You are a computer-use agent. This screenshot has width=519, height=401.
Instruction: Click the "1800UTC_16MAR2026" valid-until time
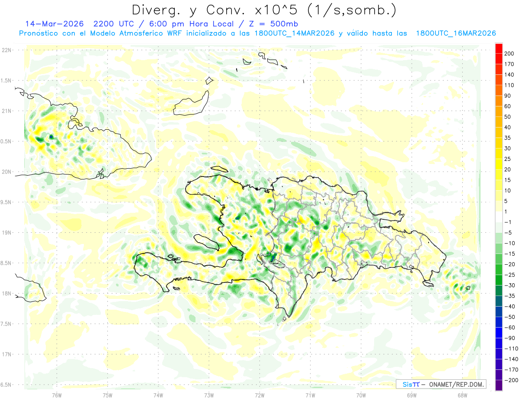[455, 33]
